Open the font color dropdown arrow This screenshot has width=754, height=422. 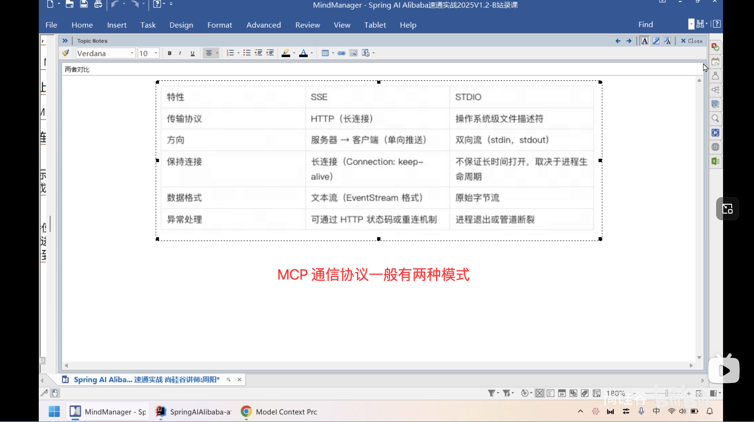click(312, 53)
